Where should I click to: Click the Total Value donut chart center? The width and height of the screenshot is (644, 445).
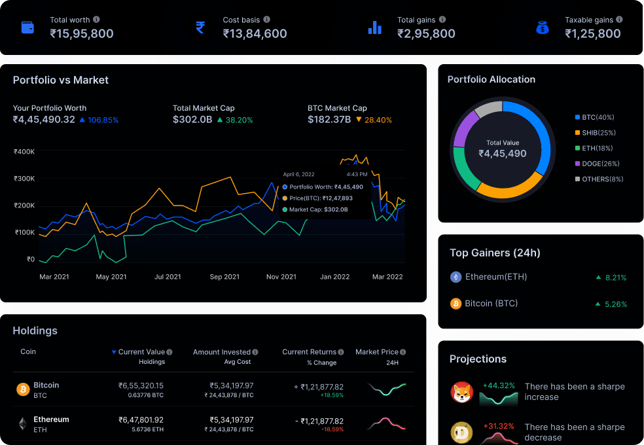(x=503, y=149)
